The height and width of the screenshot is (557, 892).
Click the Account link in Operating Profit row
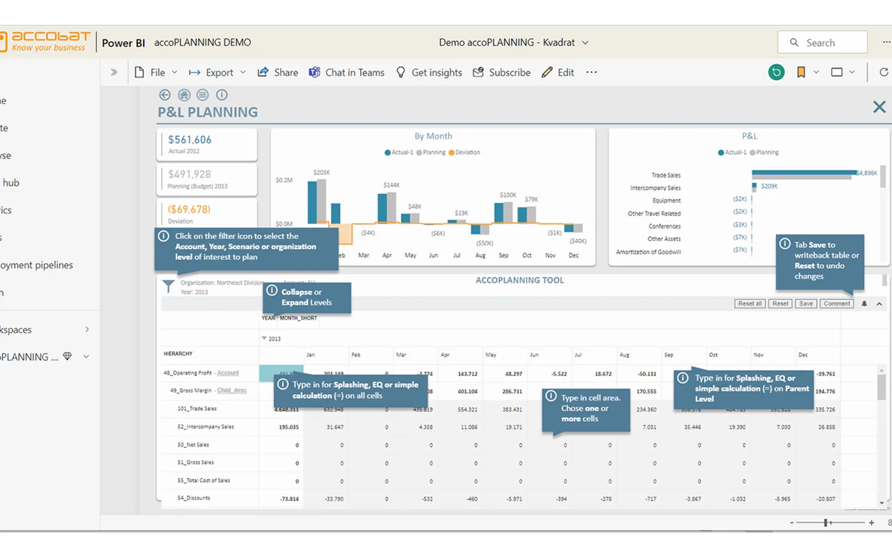coord(228,373)
